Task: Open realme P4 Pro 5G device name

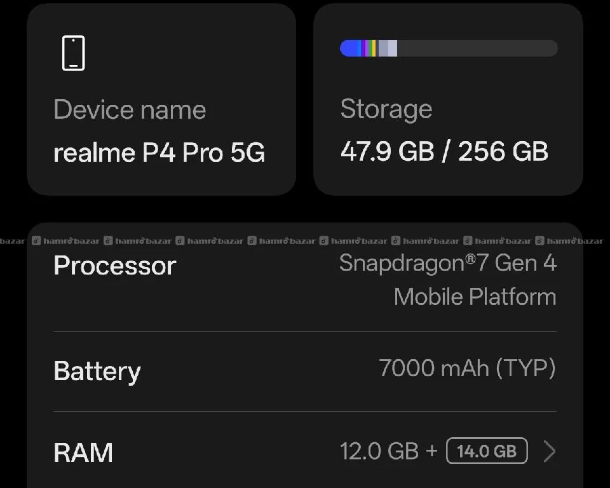Action: pyautogui.click(x=159, y=153)
